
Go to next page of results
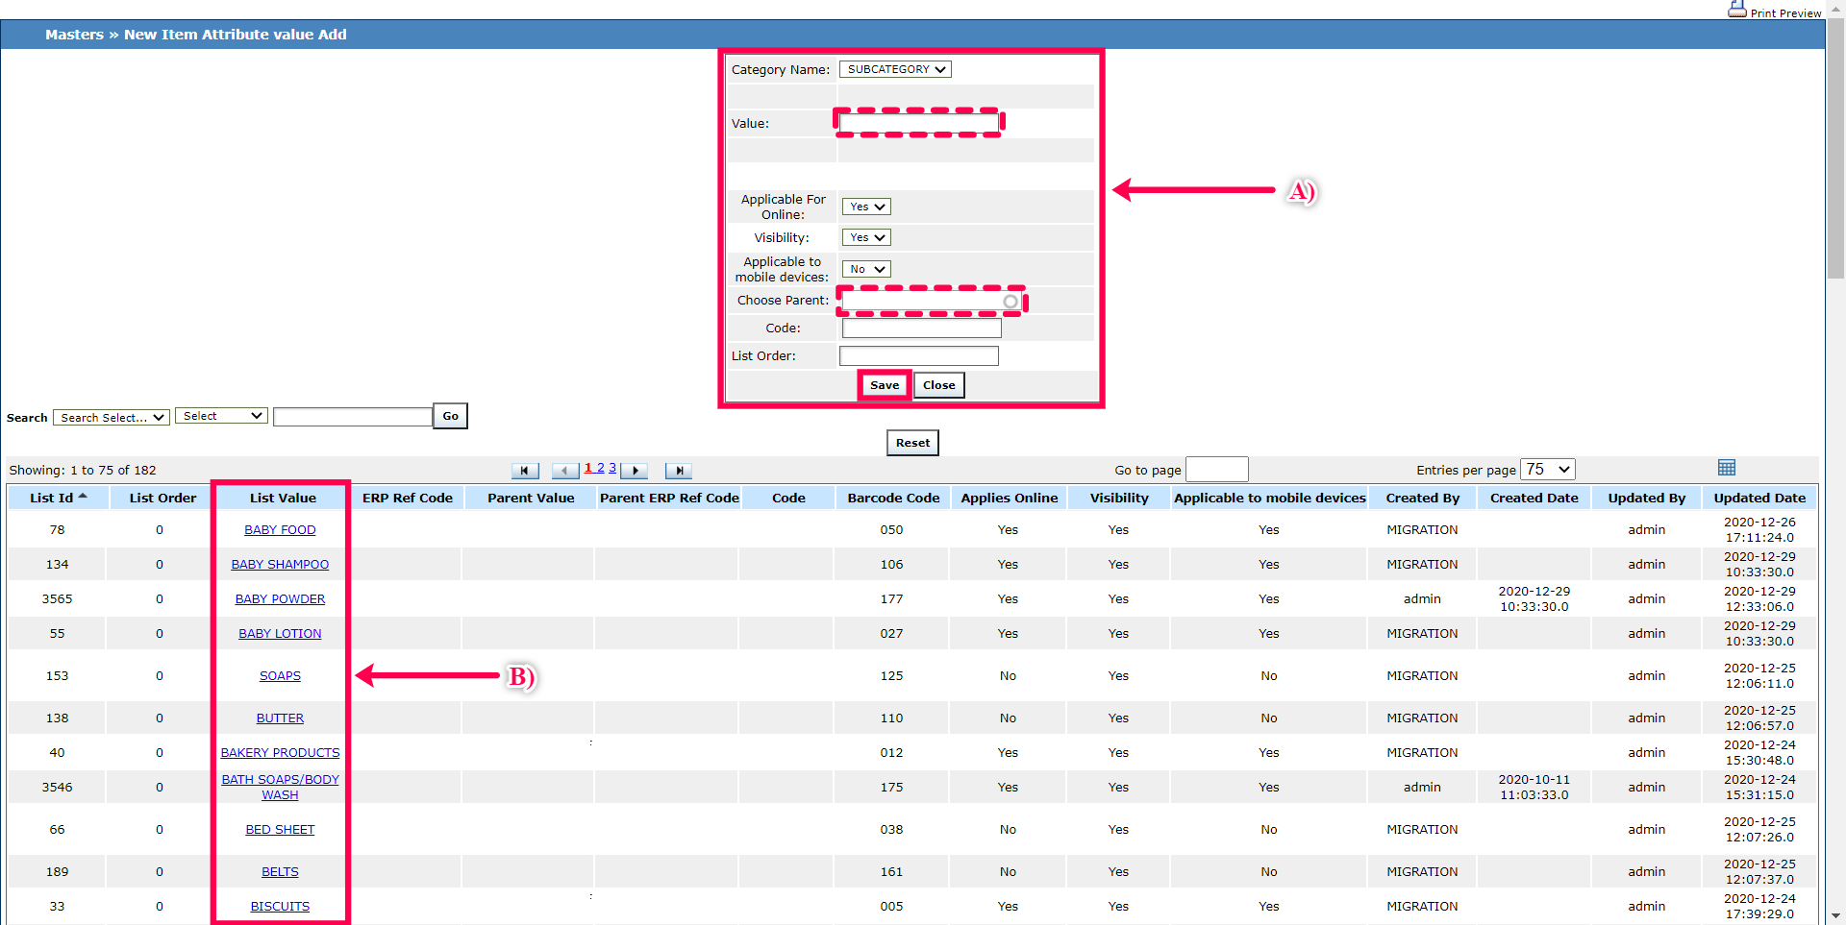(635, 471)
